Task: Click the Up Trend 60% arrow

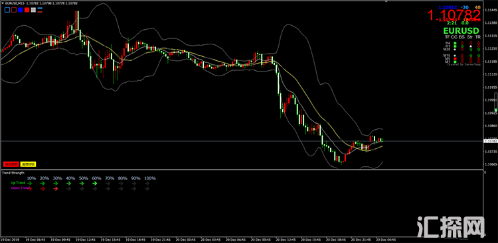Action: 95,183
